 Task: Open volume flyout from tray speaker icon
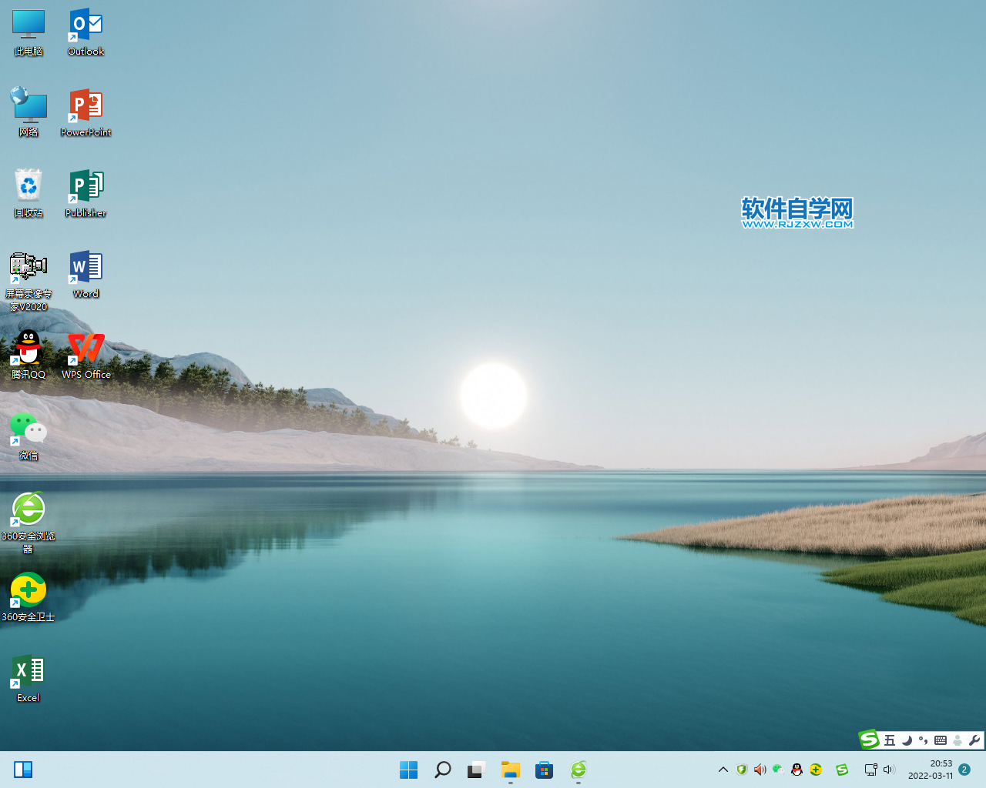(x=888, y=769)
